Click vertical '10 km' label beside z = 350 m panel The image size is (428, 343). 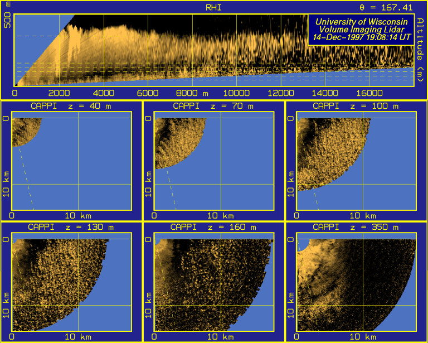pos(291,305)
